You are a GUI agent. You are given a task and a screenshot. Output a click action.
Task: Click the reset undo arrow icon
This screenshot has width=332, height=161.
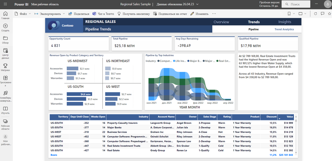click(x=282, y=14)
